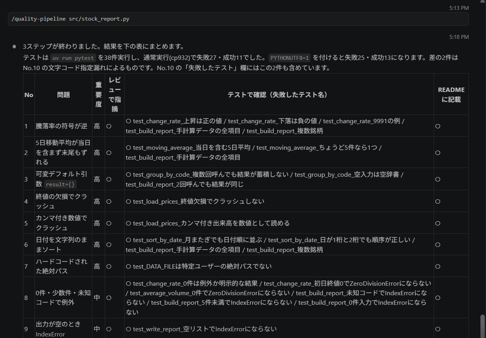Click the review ○ in the 騰落率の符号が逆 row
486x338 pixels.
coord(109,126)
